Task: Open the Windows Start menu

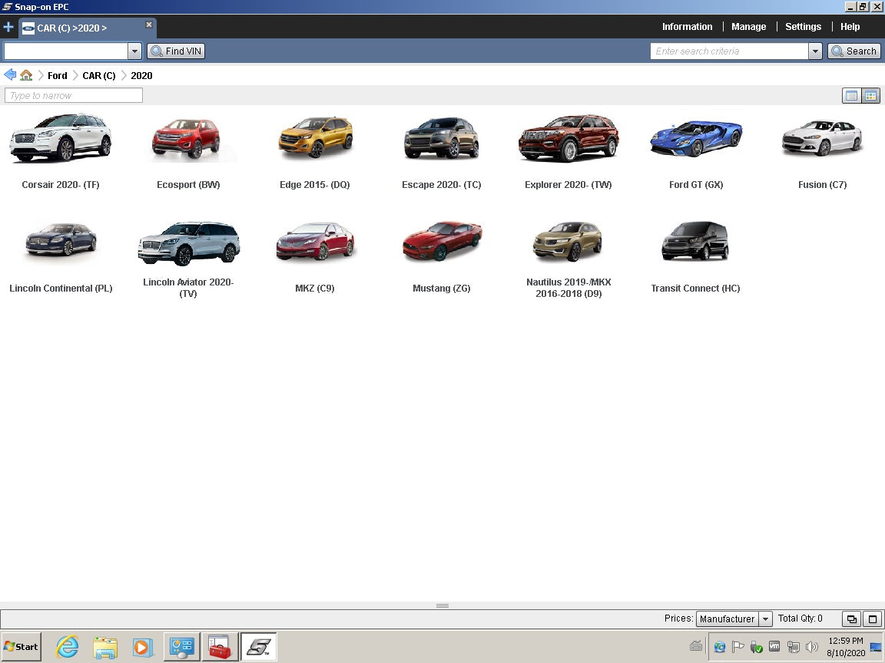Action: (22, 647)
